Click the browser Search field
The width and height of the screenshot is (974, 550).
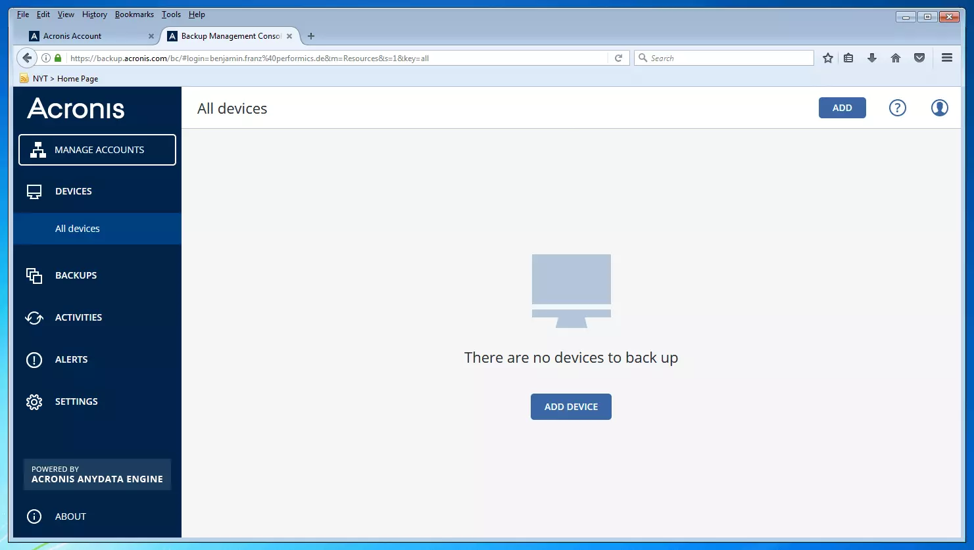723,58
